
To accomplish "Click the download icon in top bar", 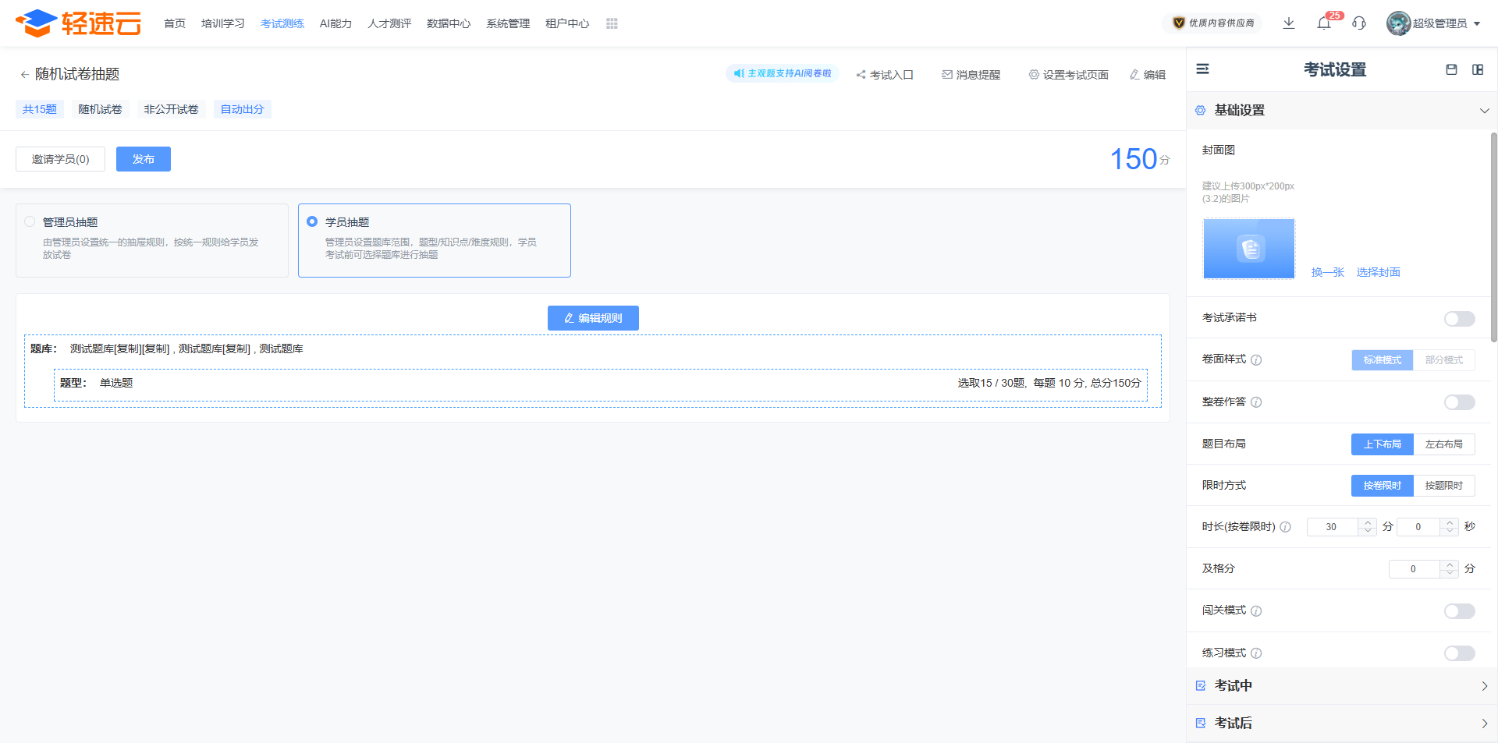I will (x=1289, y=23).
